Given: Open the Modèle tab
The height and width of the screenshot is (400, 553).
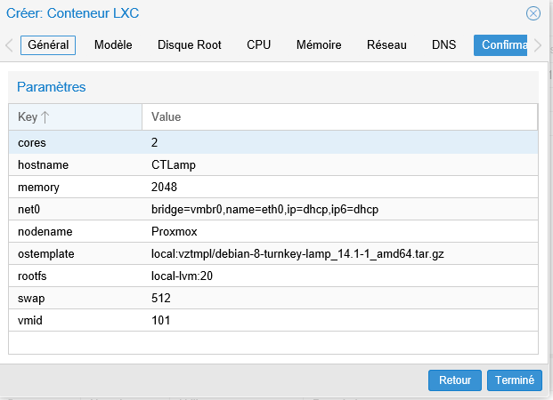Looking at the screenshot, I should [x=113, y=45].
